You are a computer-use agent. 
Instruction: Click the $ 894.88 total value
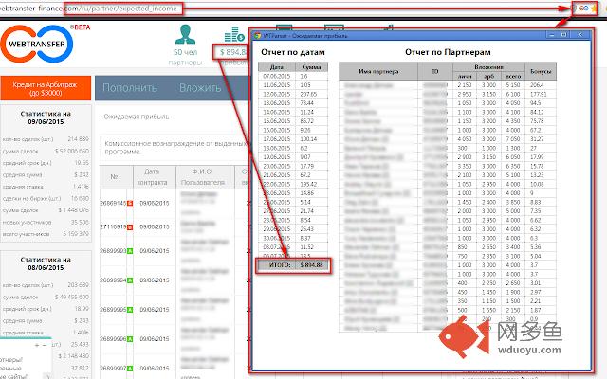(x=314, y=265)
